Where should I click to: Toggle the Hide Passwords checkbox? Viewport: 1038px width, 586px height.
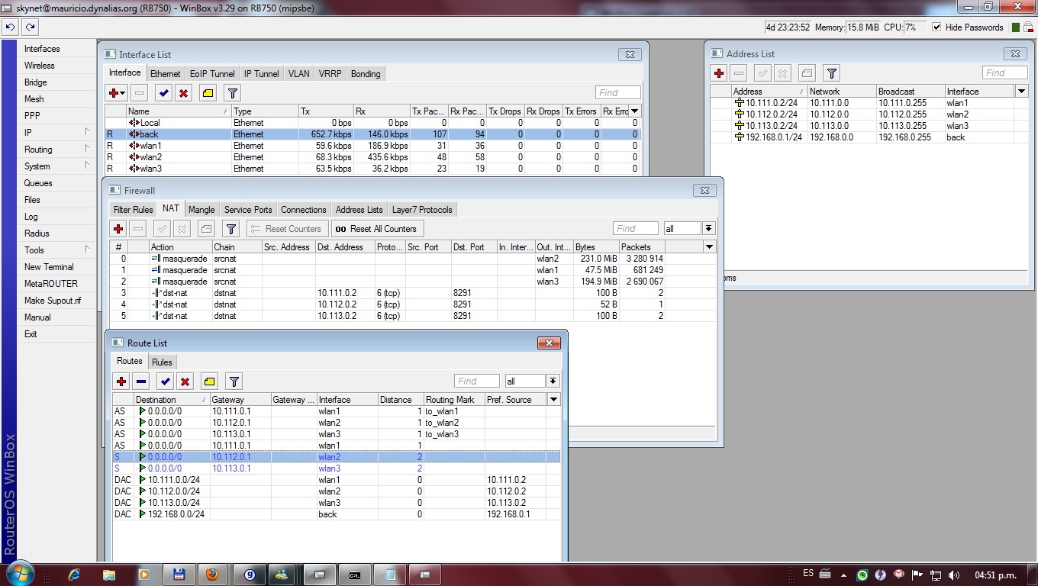click(936, 27)
